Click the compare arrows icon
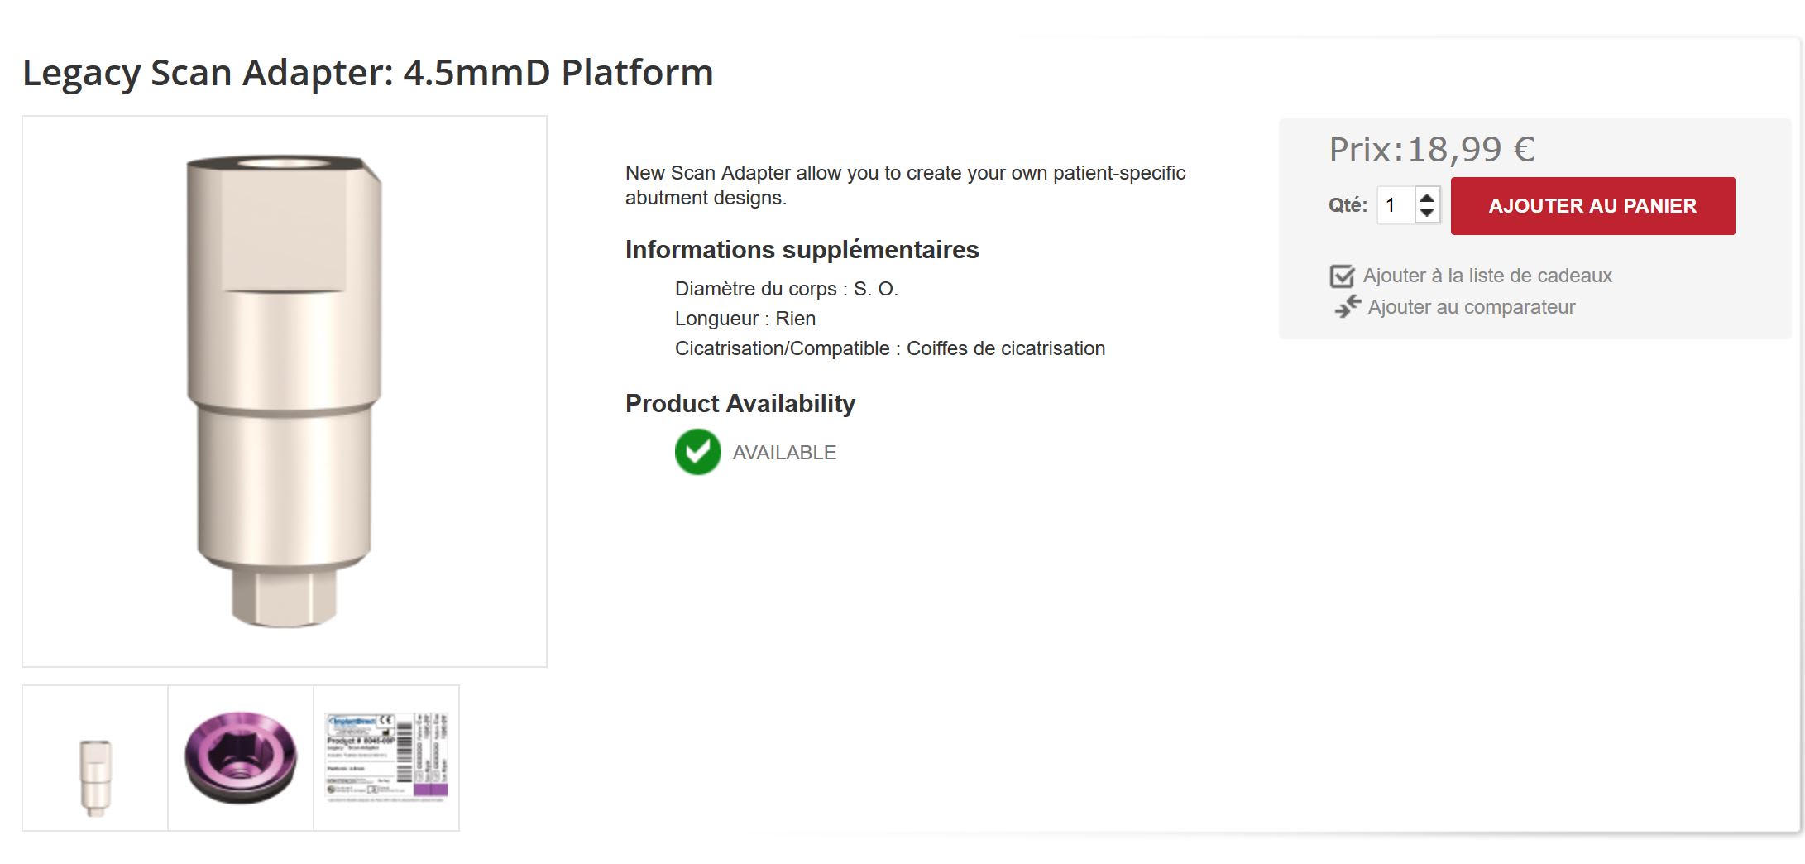Screen dimensions: 1805x864 click(1348, 306)
